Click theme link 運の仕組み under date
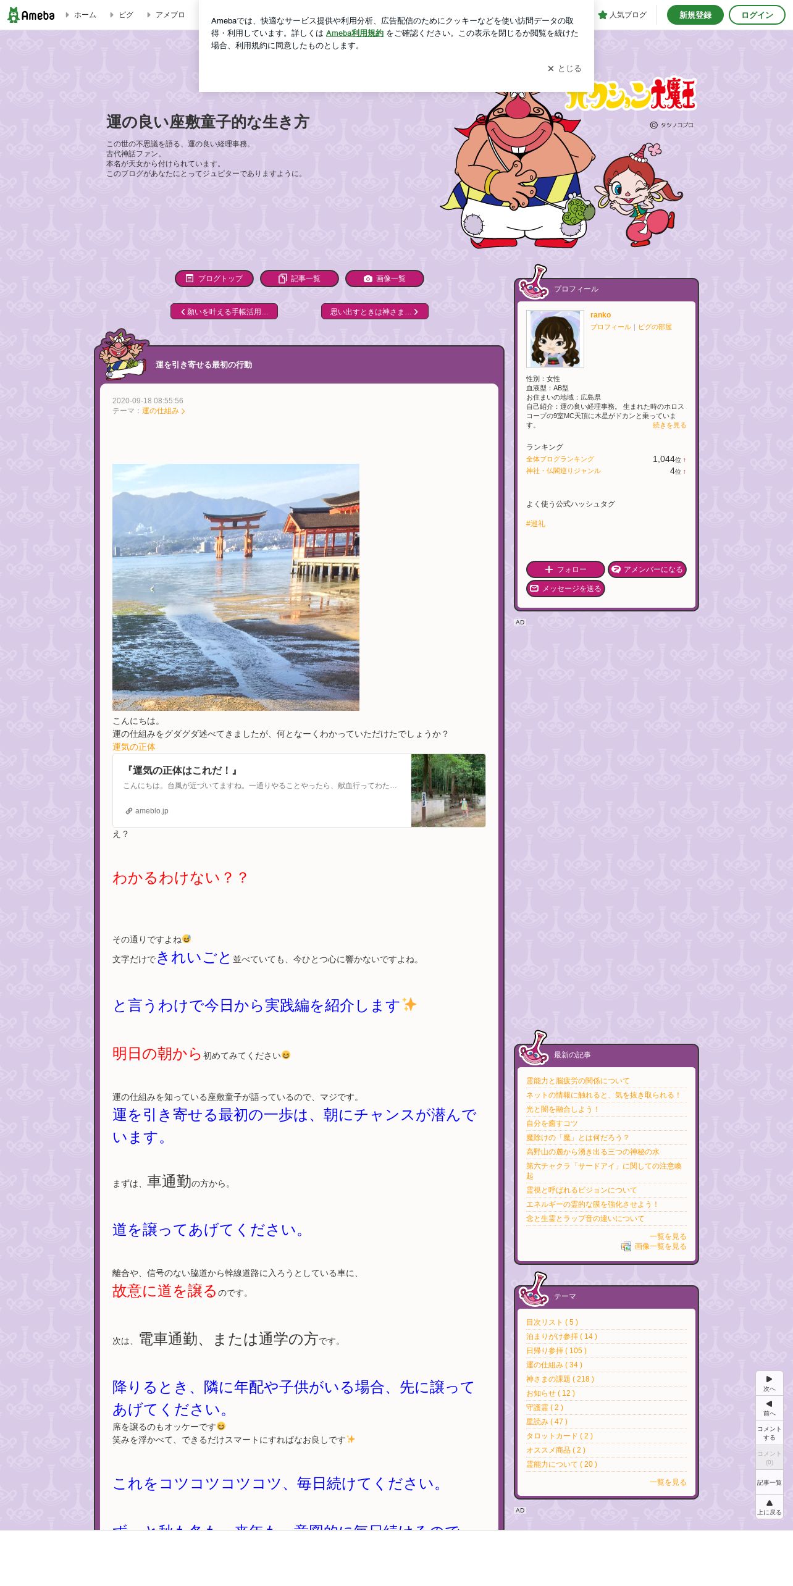Viewport: 793px width, 1586px height. tap(164, 411)
